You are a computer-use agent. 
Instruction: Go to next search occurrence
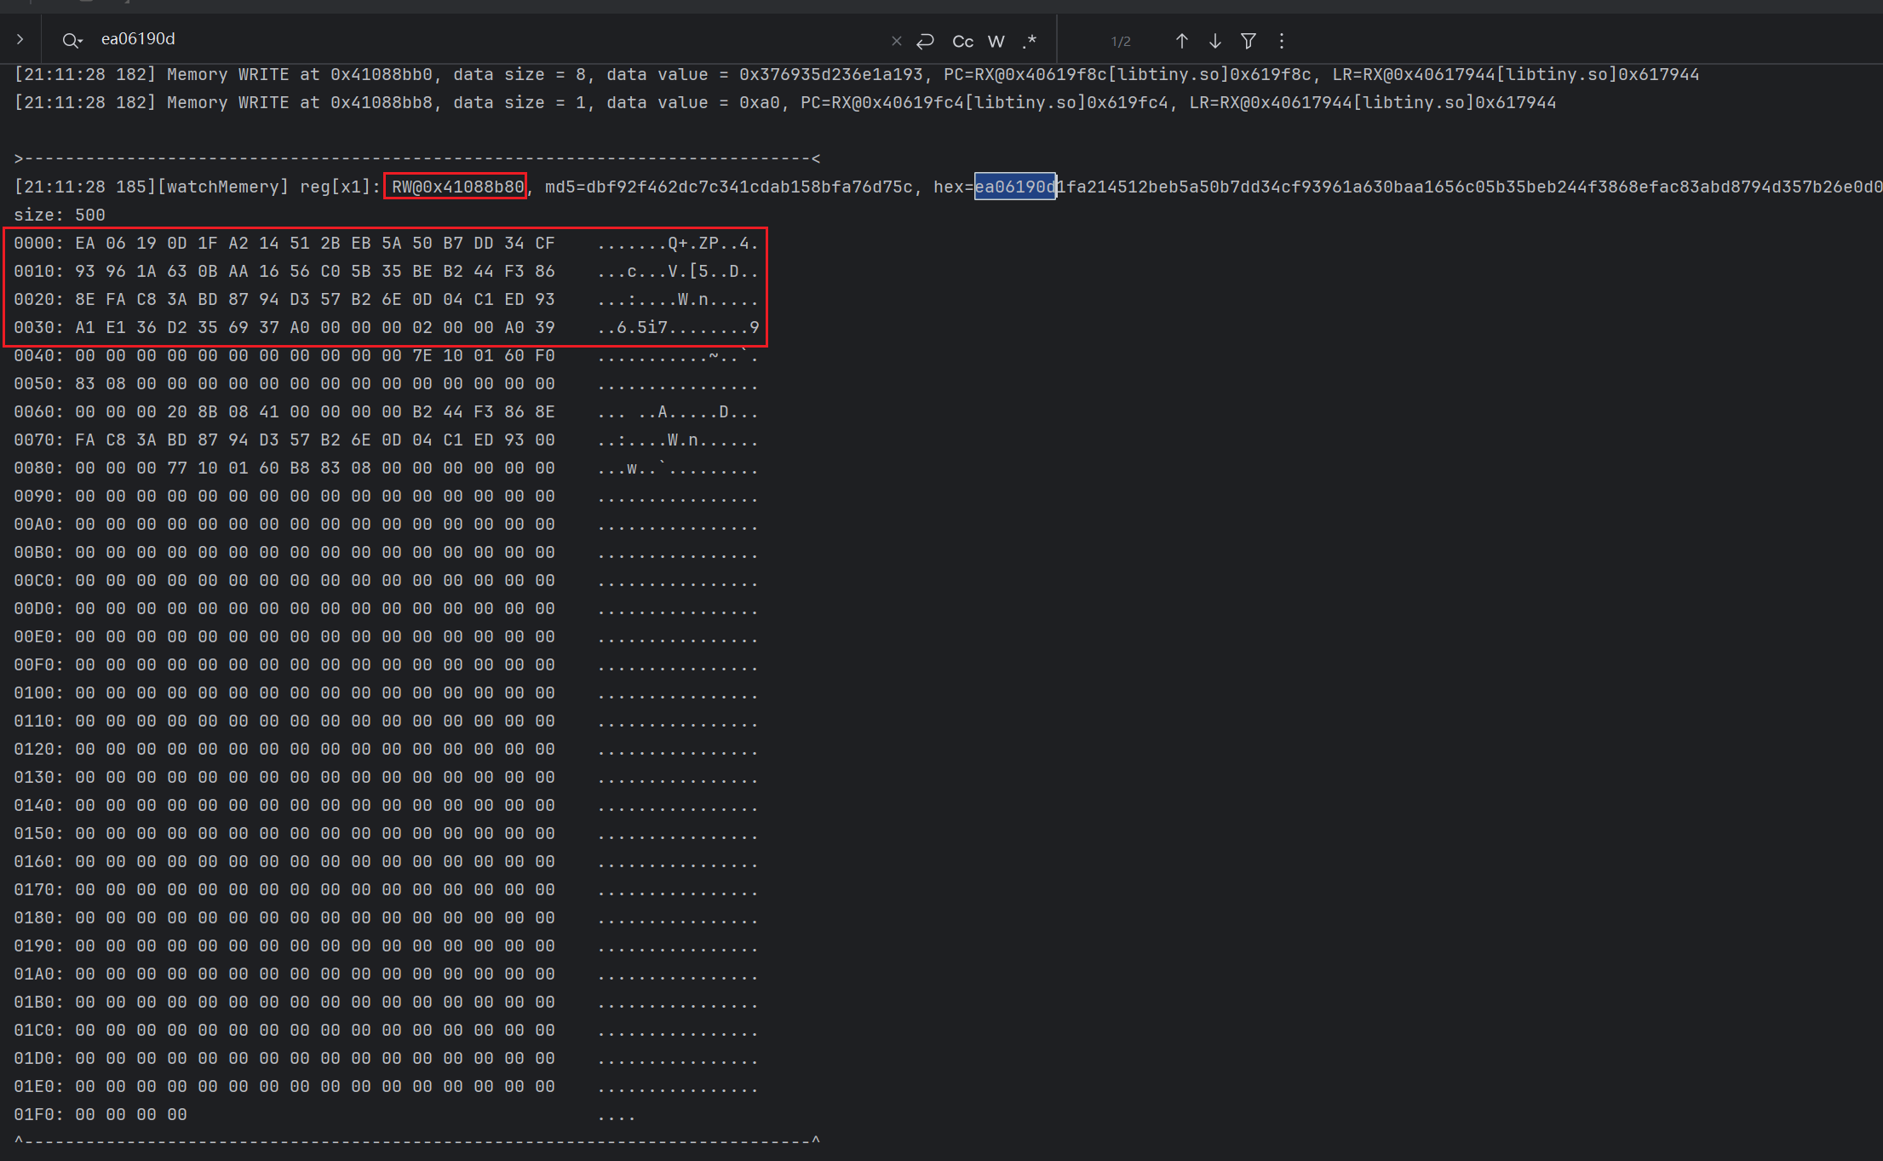click(x=1215, y=41)
